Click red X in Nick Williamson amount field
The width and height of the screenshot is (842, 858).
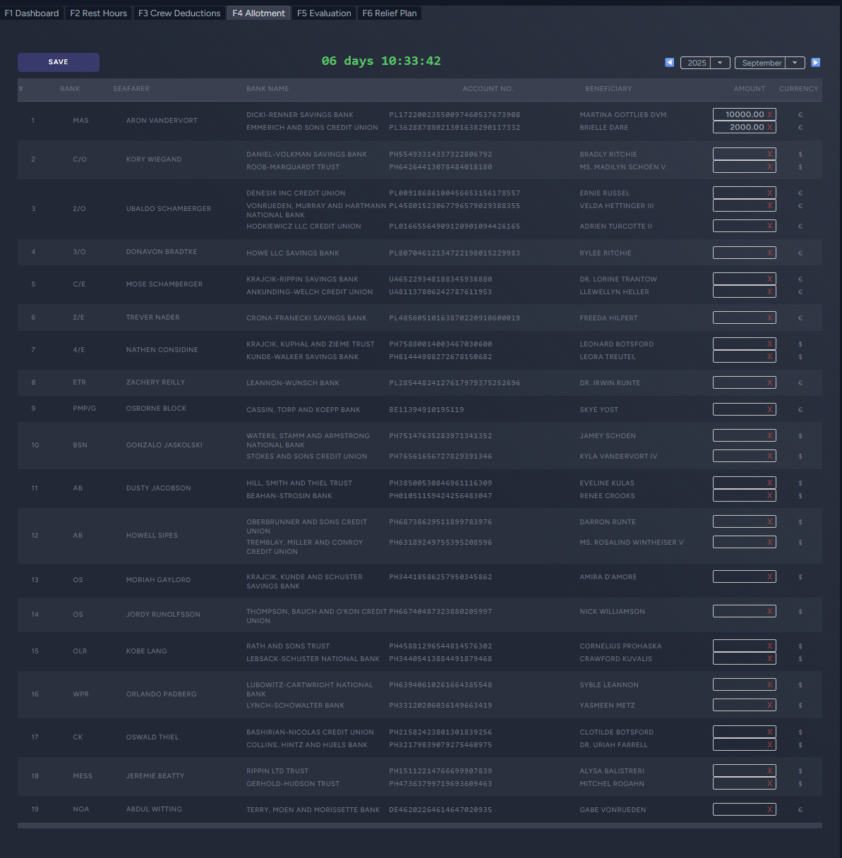(x=769, y=611)
